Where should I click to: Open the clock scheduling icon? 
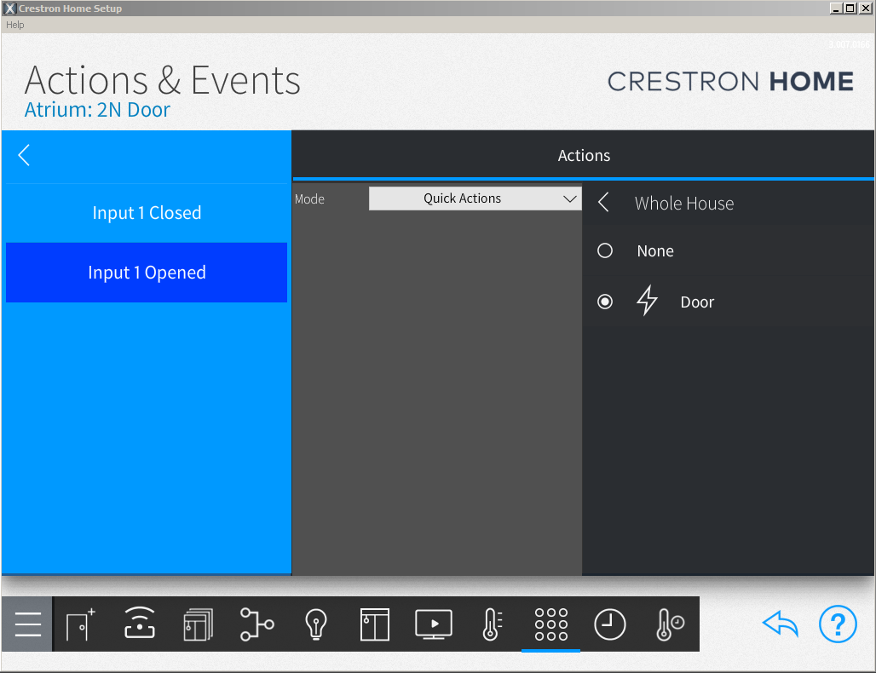click(x=609, y=624)
